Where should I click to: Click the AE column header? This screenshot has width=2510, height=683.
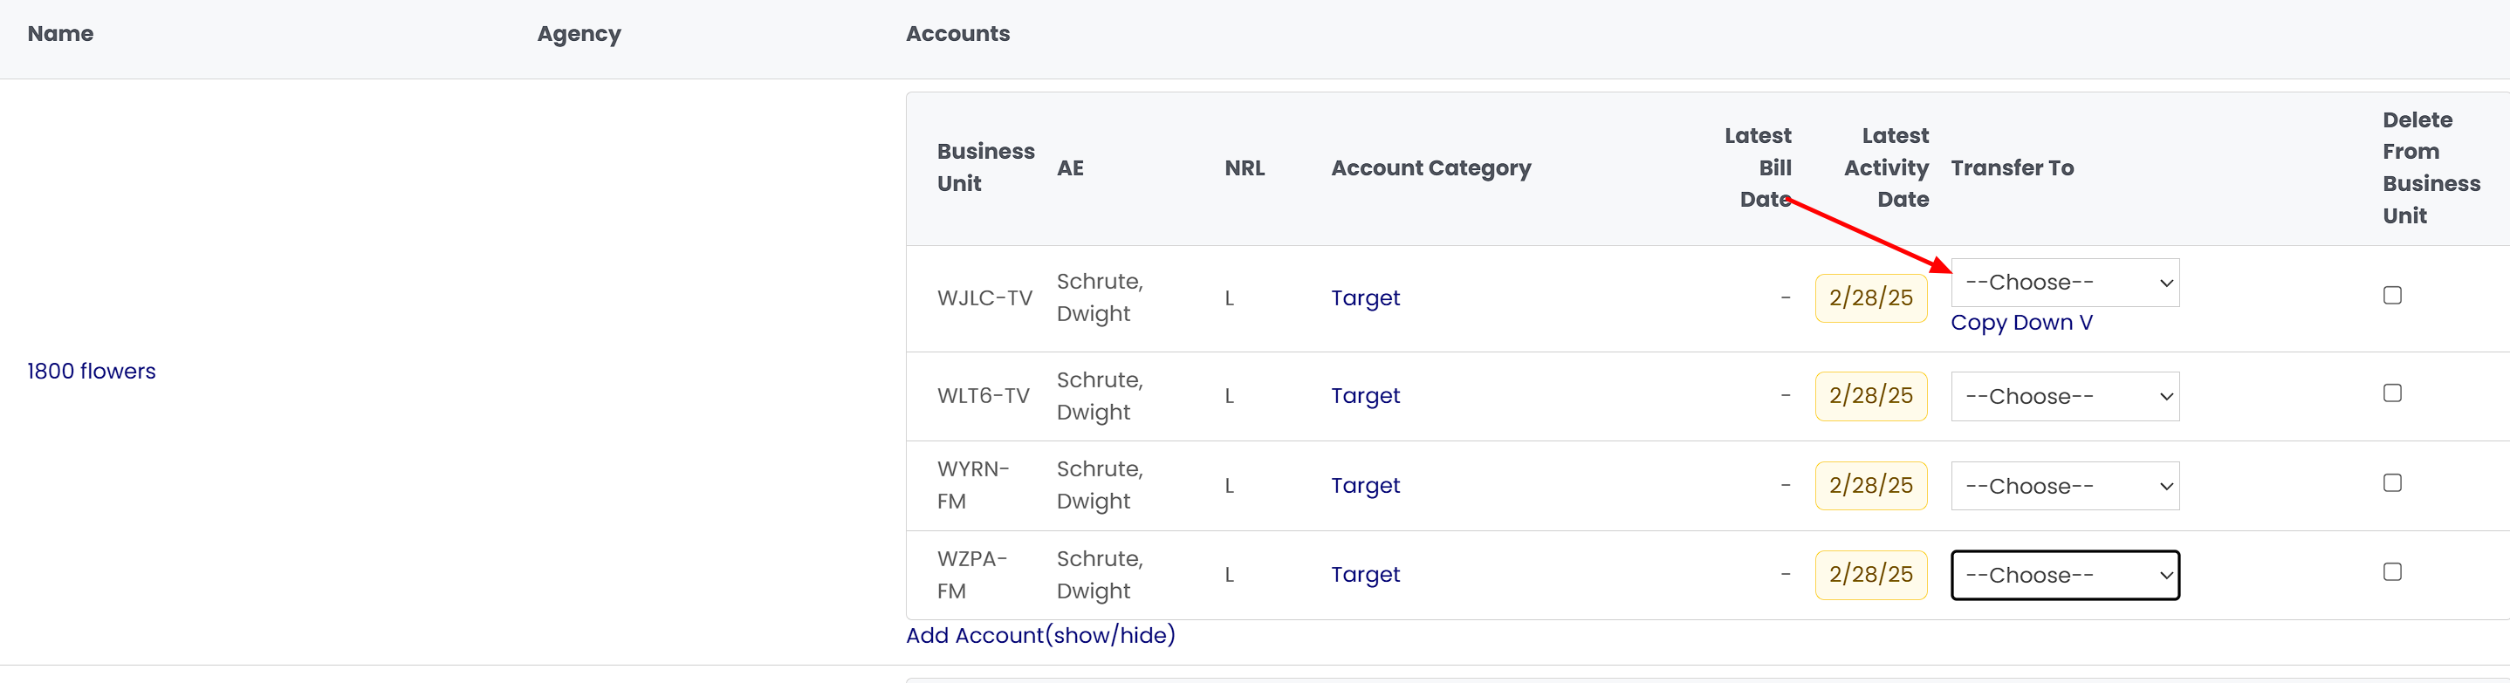[1070, 167]
